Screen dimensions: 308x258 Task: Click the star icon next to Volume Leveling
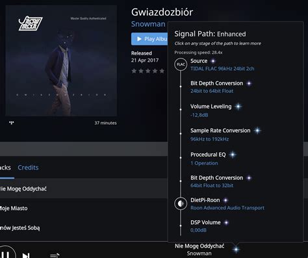tap(238, 107)
